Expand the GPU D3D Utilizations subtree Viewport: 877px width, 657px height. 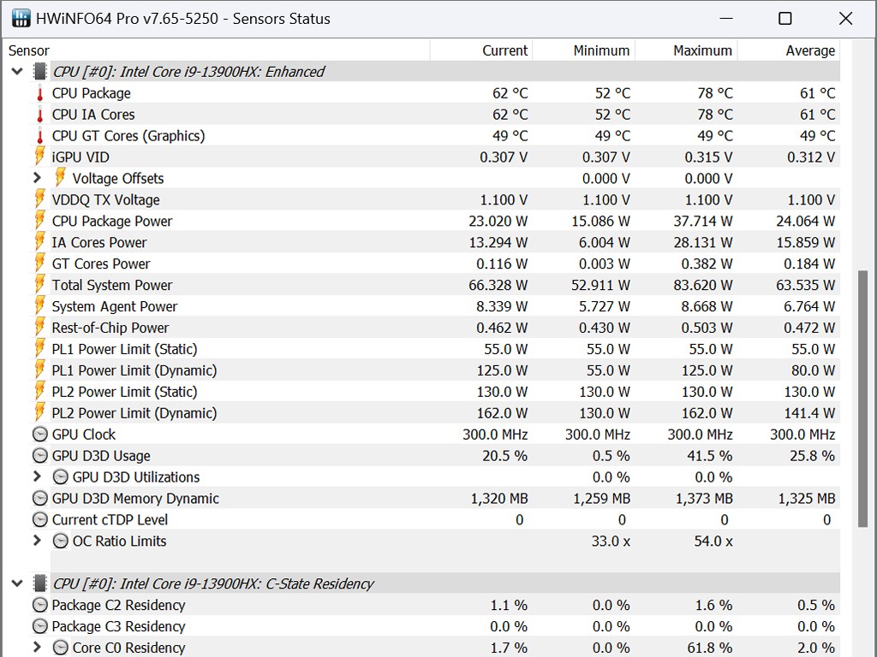point(37,476)
